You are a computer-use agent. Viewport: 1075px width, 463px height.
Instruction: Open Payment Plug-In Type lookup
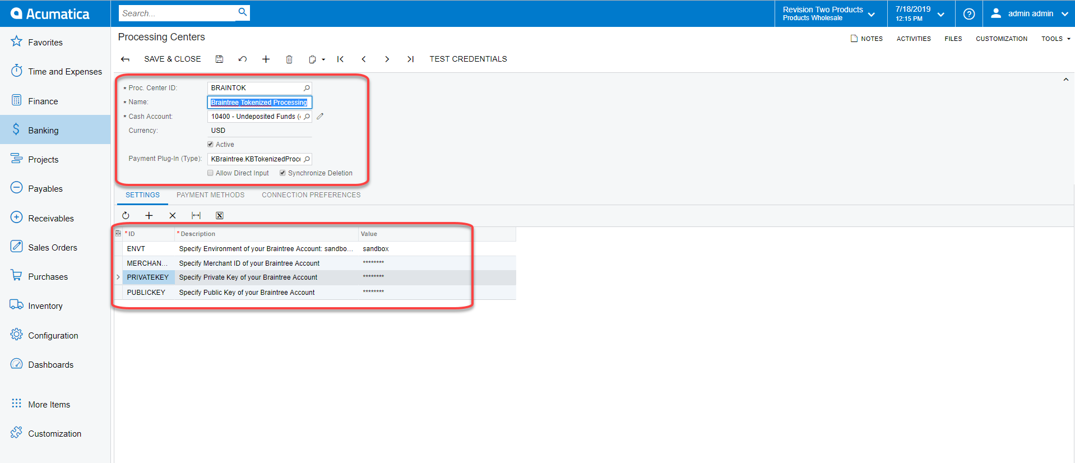pos(307,159)
